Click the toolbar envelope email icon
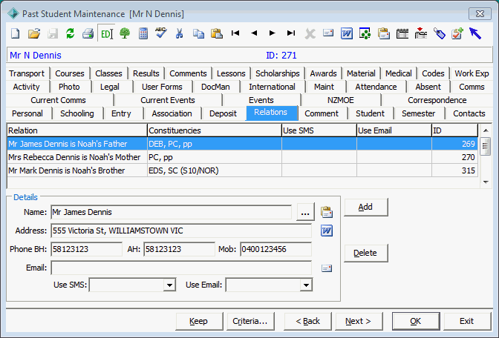The image size is (499, 338). 328,33
